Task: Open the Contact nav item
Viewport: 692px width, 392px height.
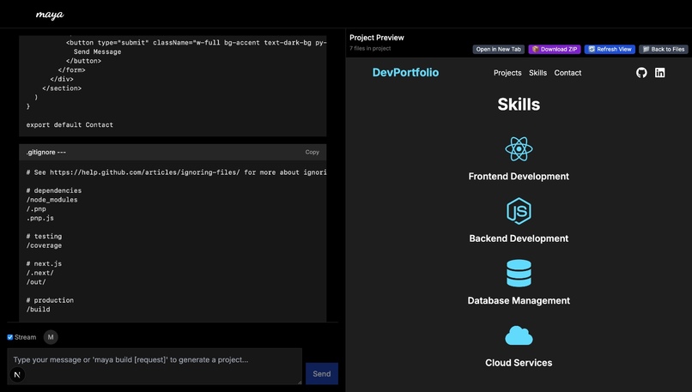Action: 568,73
